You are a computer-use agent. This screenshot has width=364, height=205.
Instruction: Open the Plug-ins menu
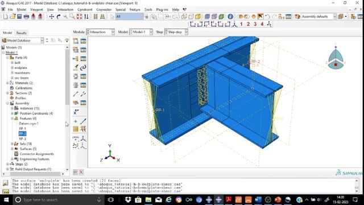[x=162, y=10]
